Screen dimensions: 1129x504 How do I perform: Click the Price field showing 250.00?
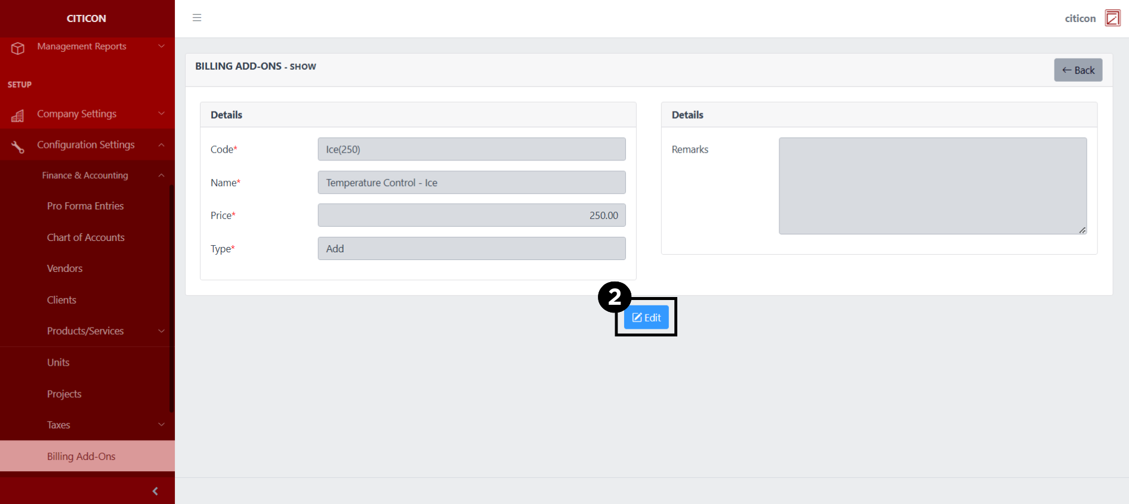(471, 215)
